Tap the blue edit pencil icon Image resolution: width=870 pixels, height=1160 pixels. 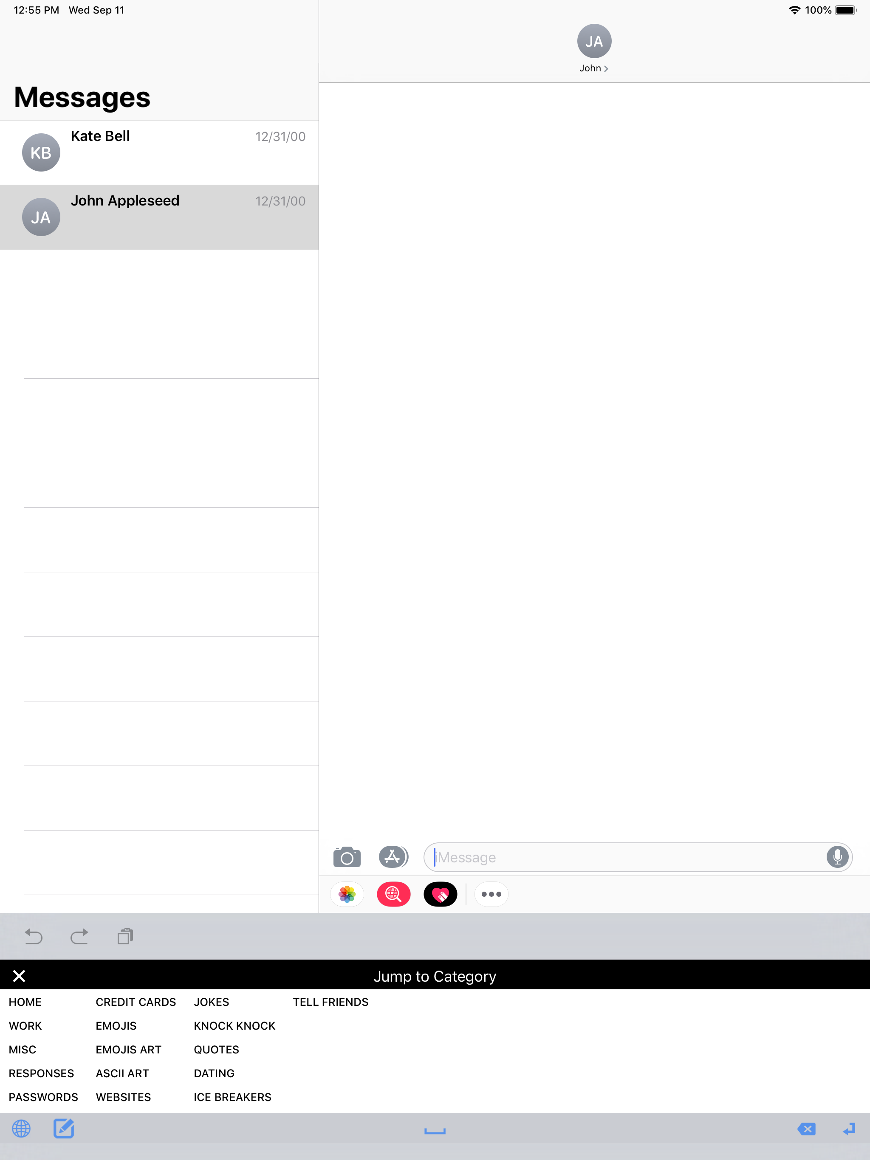(64, 1129)
